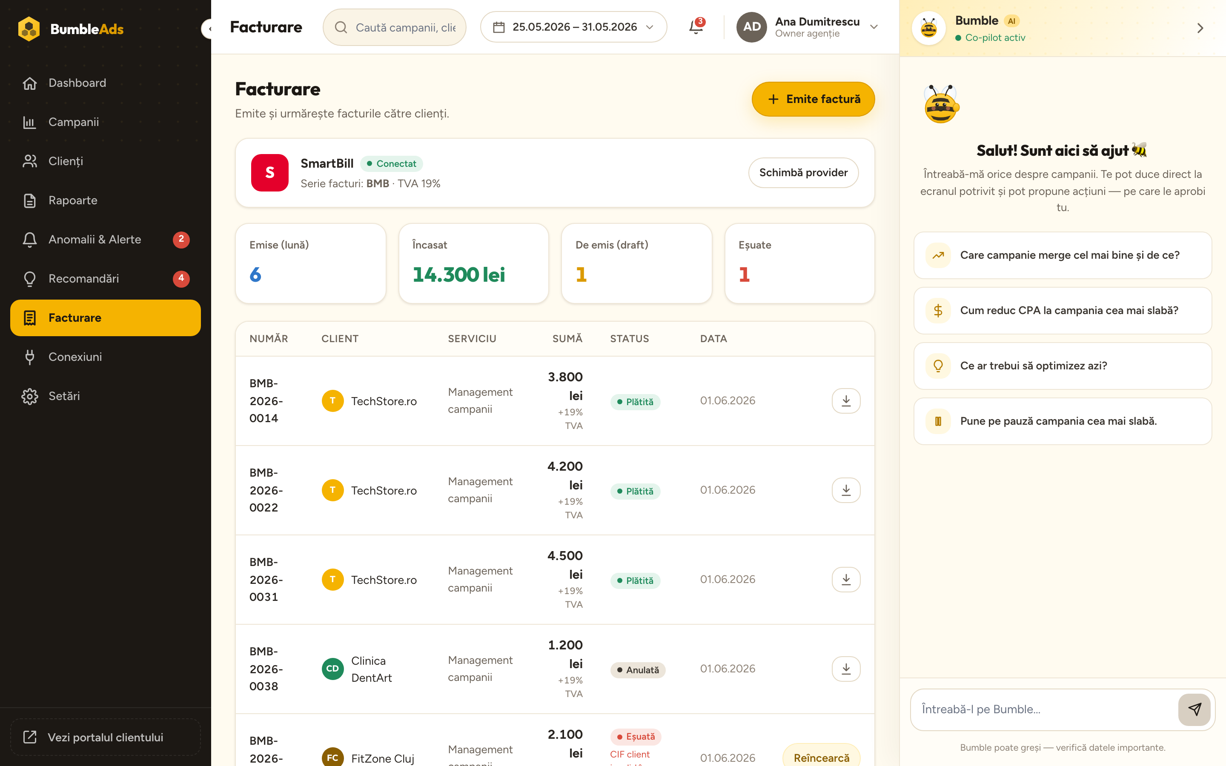Open the Eșuate stat card

pos(800,263)
